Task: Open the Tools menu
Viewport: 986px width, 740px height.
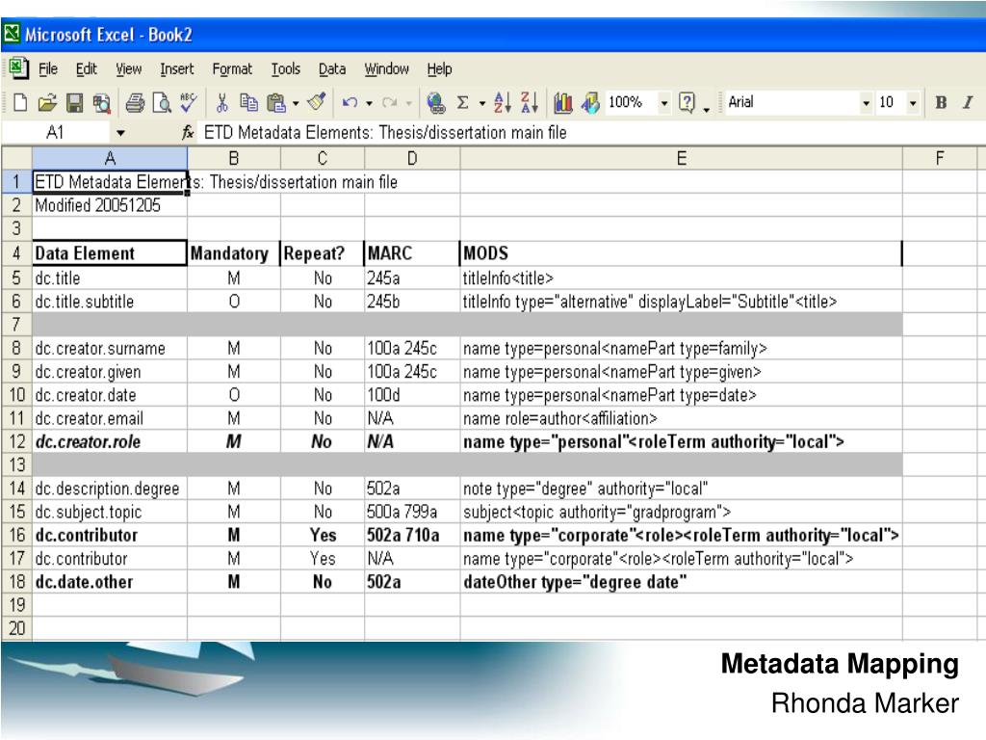Action: coord(285,68)
